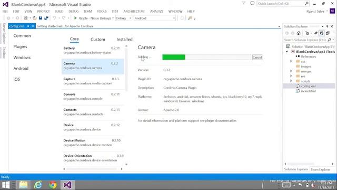Screen dimensions: 337x190
Task: Click the Save All toolbar icon
Action: click(x=46, y=18)
